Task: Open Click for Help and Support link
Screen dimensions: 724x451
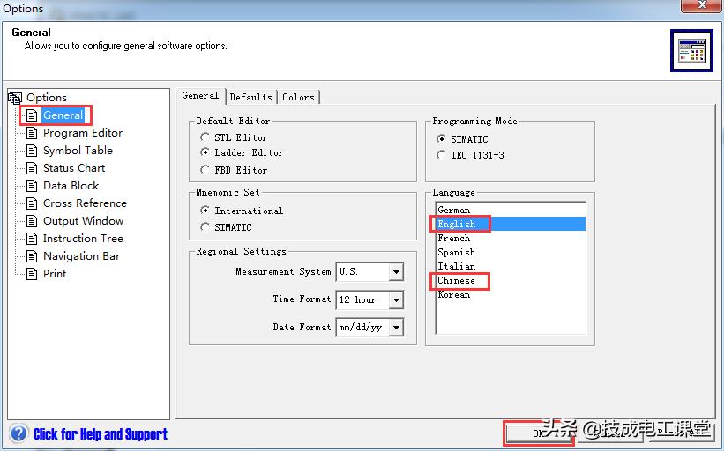Action: [x=101, y=434]
